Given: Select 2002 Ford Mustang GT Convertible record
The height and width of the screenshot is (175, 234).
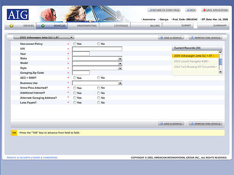Looking at the screenshot, I should [x=195, y=67].
